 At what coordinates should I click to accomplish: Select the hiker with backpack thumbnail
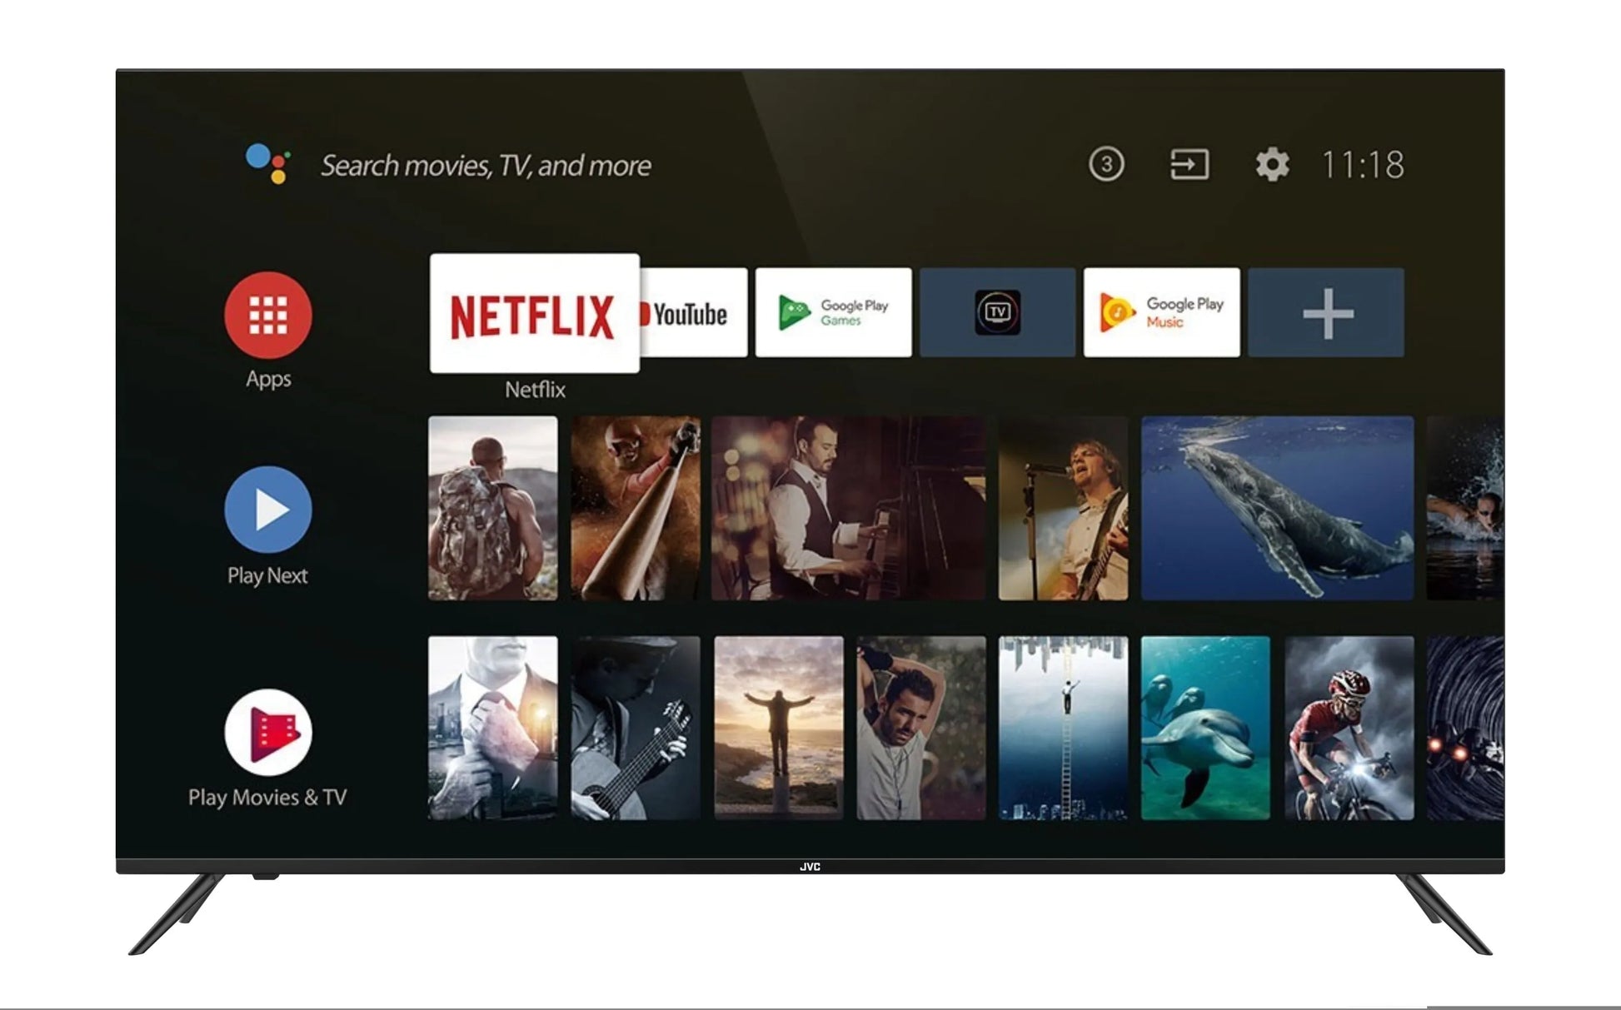pyautogui.click(x=492, y=508)
